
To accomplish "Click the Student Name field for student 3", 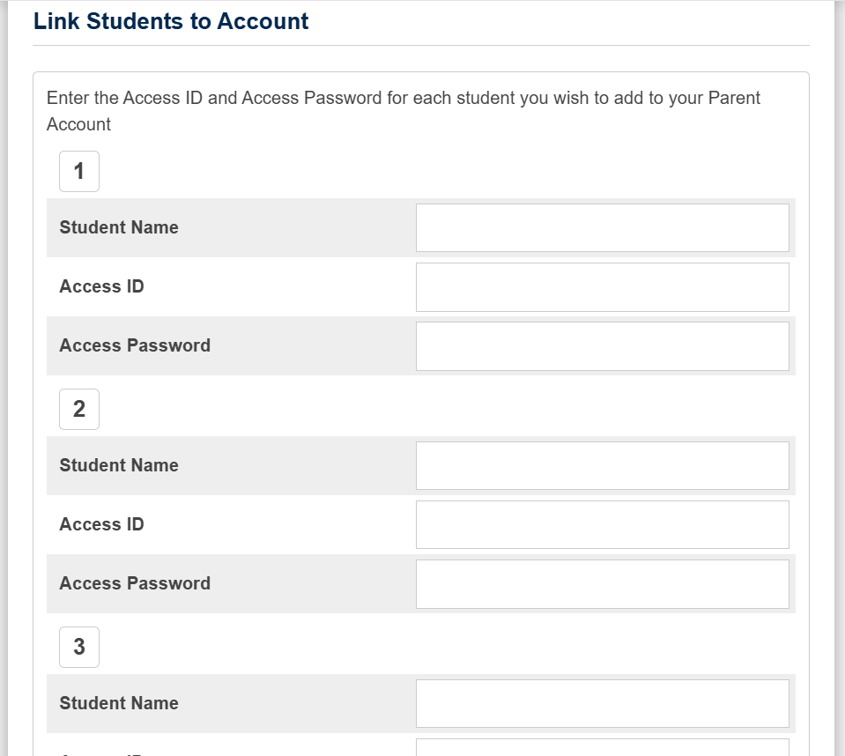I will point(602,703).
